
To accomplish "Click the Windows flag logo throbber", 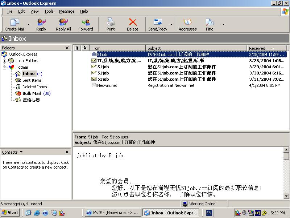I will (285, 12).
